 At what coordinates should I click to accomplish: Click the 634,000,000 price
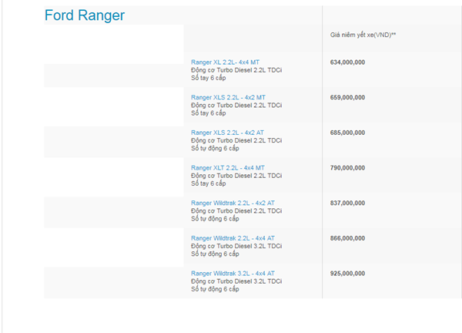(x=347, y=62)
